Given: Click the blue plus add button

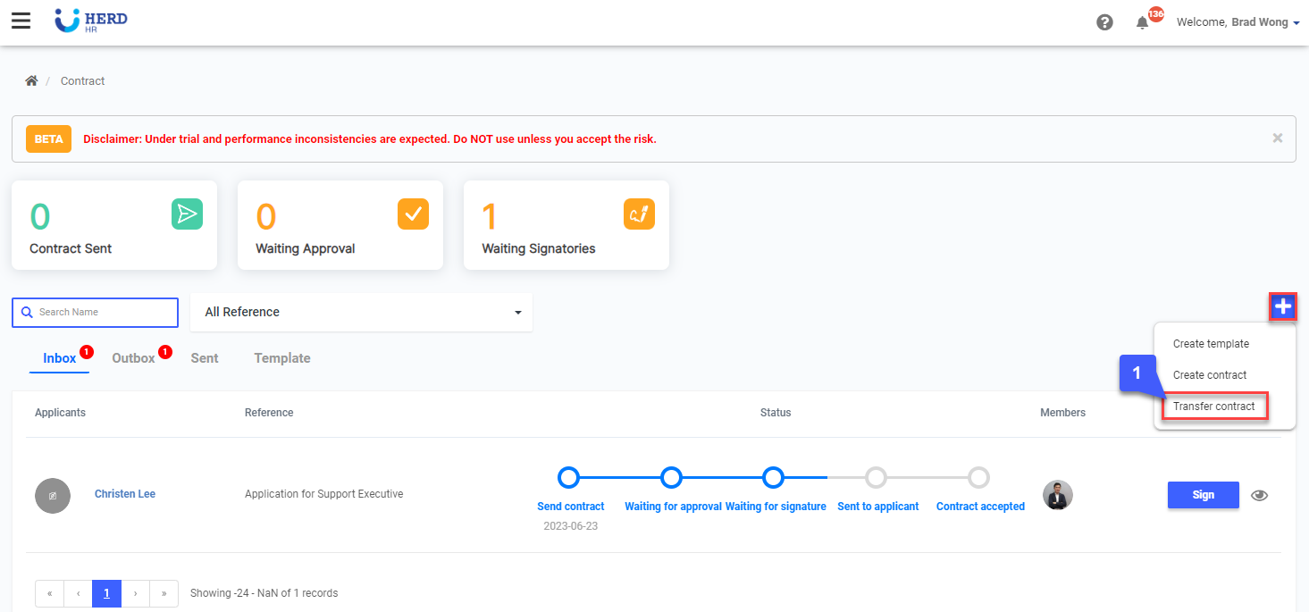Looking at the screenshot, I should (1283, 306).
